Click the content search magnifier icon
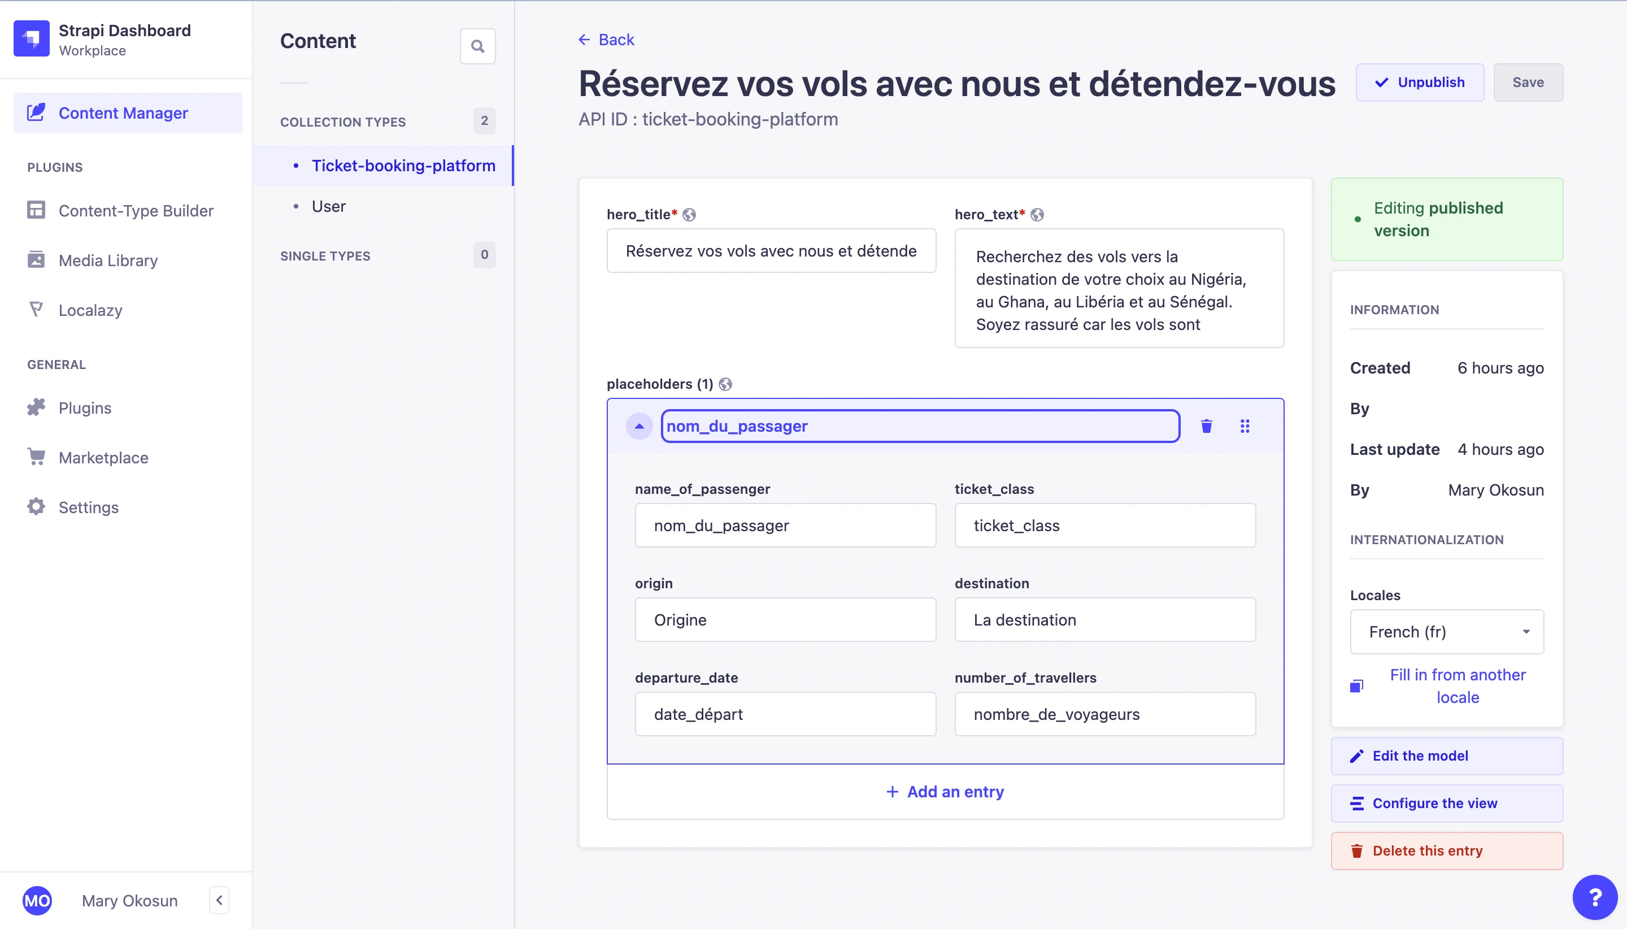1627x929 pixels. [477, 46]
